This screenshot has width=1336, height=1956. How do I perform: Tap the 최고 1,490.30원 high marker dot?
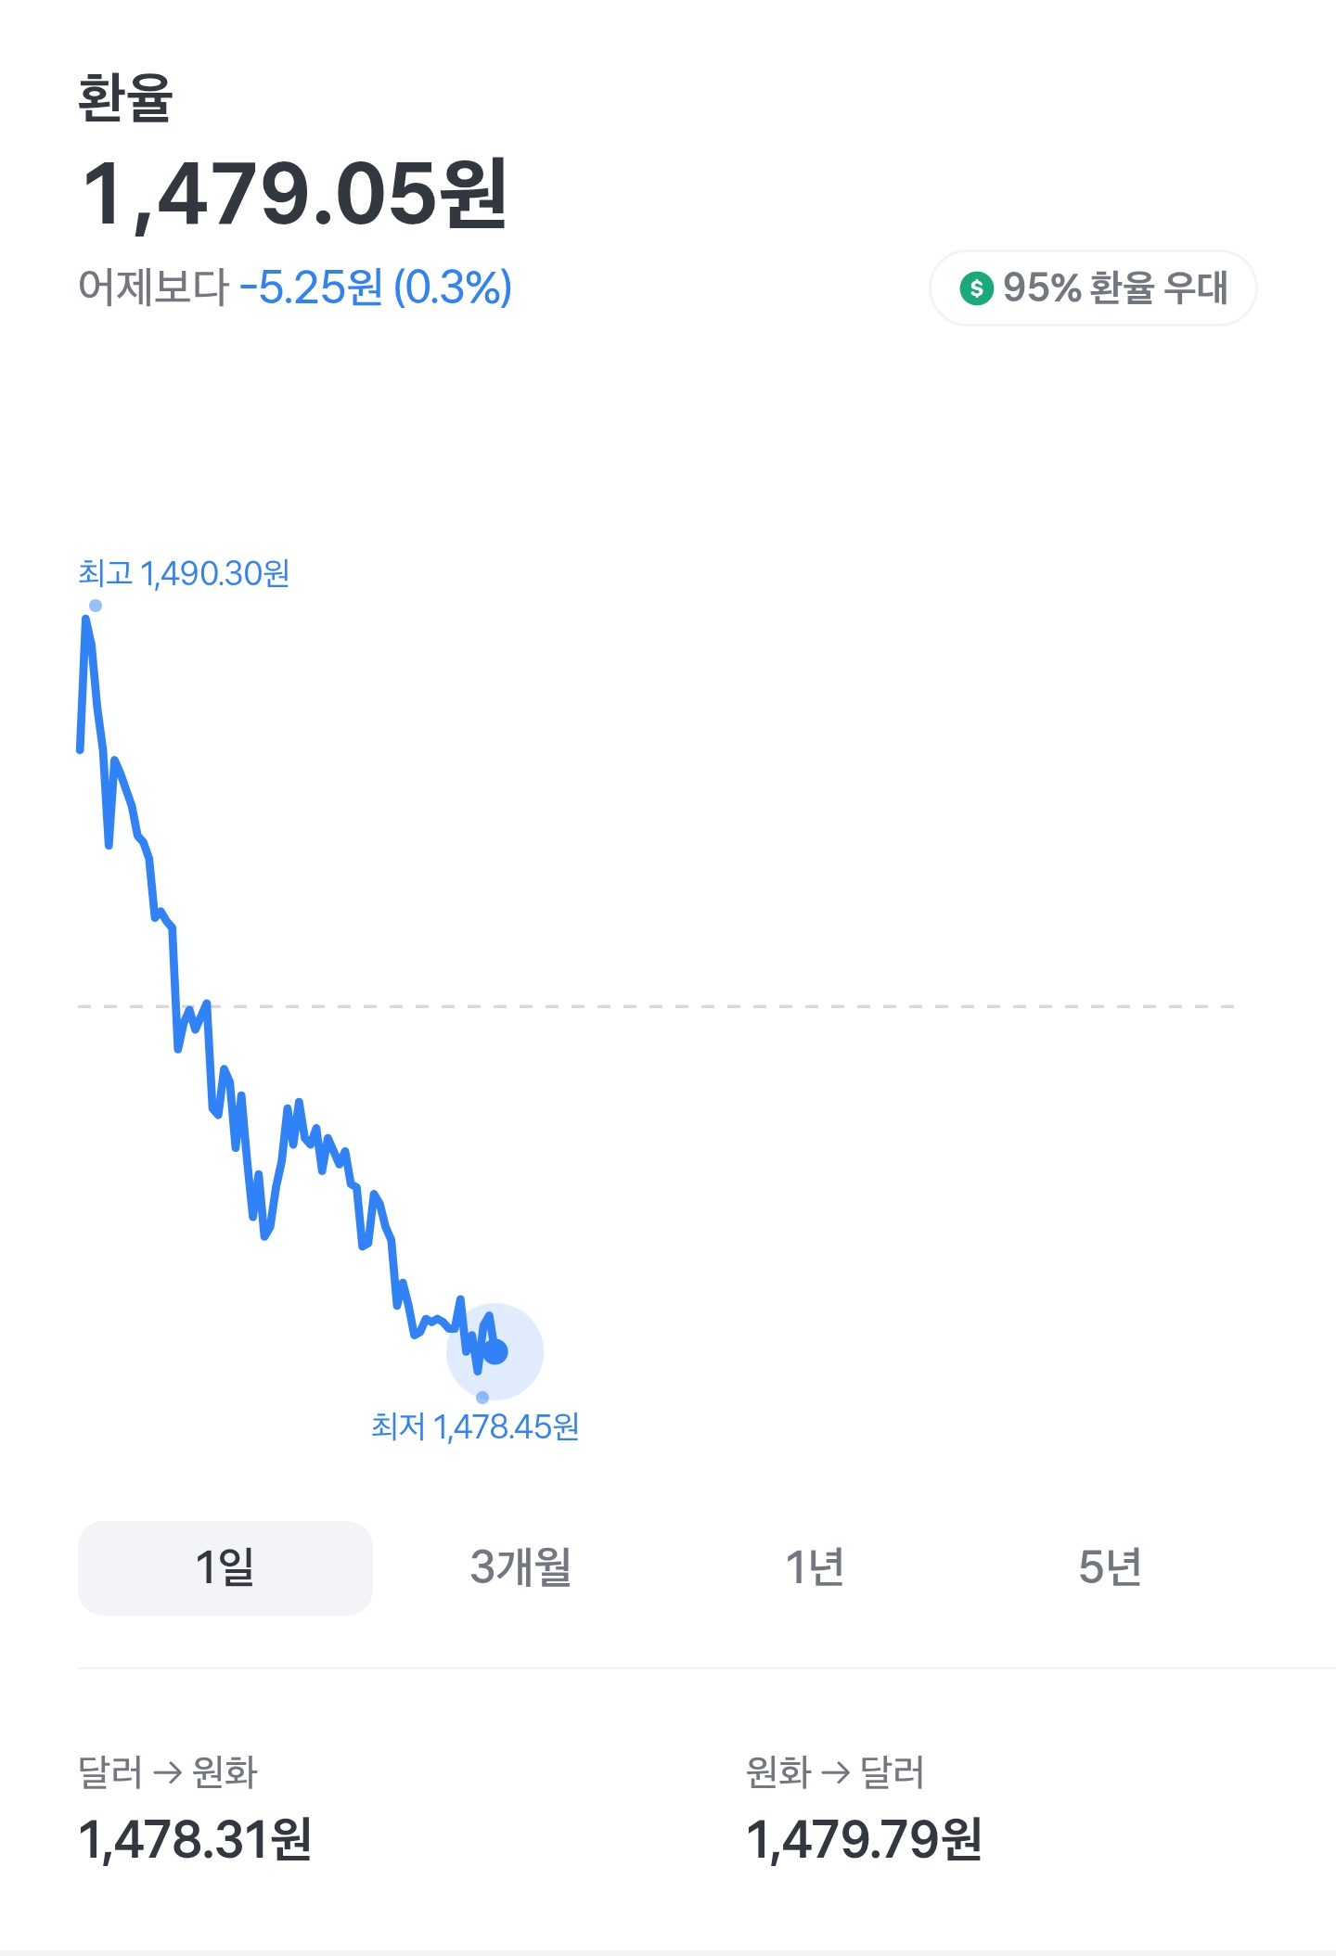click(x=96, y=606)
